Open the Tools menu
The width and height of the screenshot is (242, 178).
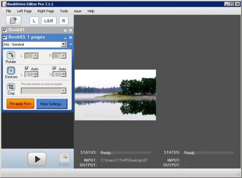coord(64,11)
